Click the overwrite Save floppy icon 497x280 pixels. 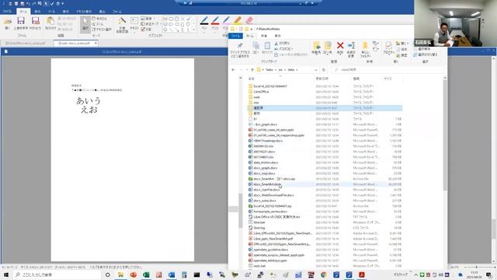(x=21, y=21)
